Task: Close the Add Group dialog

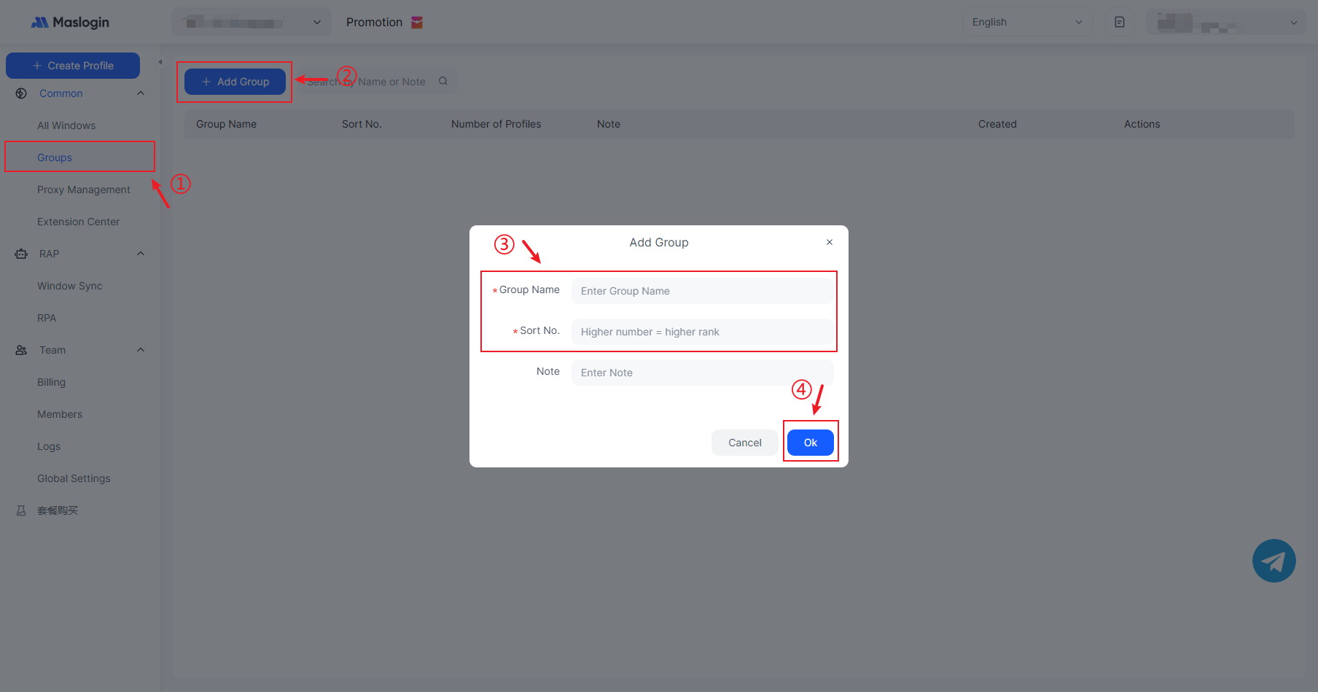Action: pyautogui.click(x=829, y=242)
